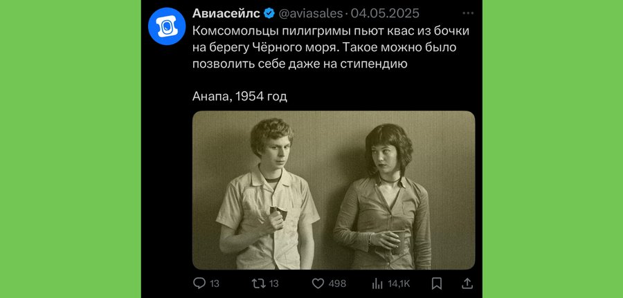Screen dimensions: 623x298
Task: Click the line Анапа, 1954 год
Action: click(240, 96)
